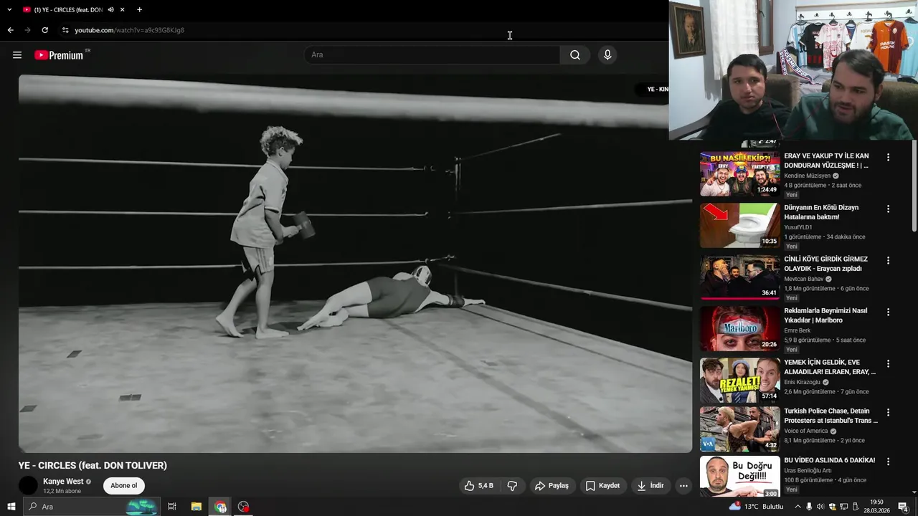Open the YouTube guide hamburger menu
918x516 pixels.
[17, 55]
